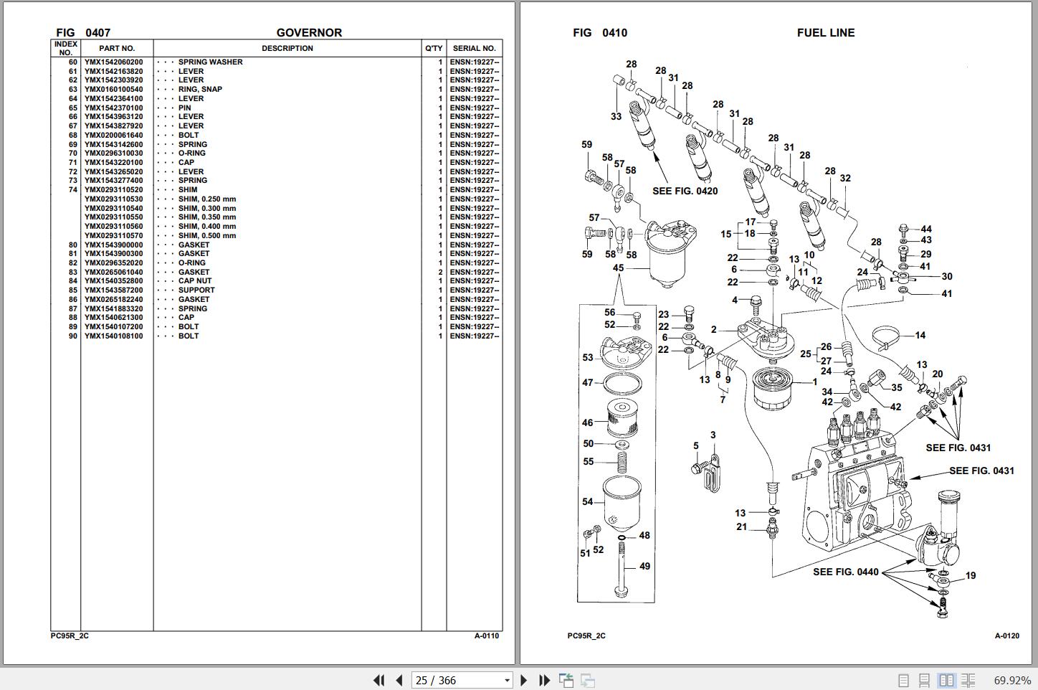Click the grayed next view icon

point(588,680)
